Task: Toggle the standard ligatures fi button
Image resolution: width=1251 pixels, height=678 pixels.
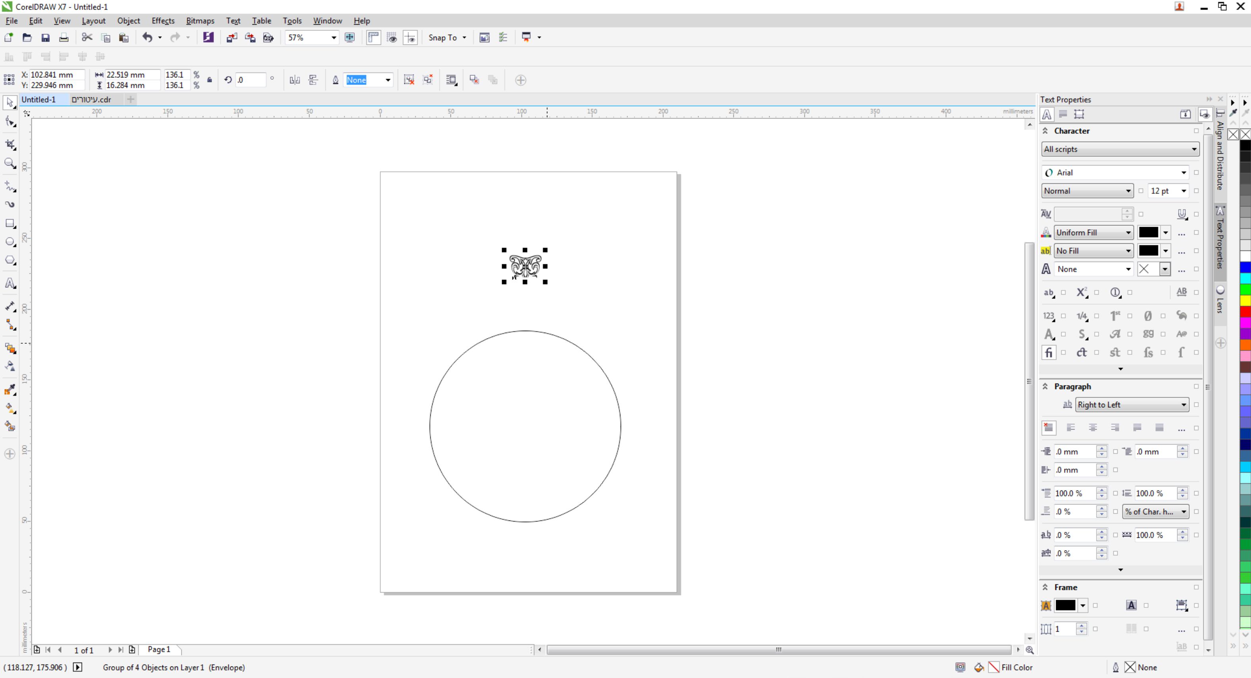Action: pyautogui.click(x=1049, y=352)
